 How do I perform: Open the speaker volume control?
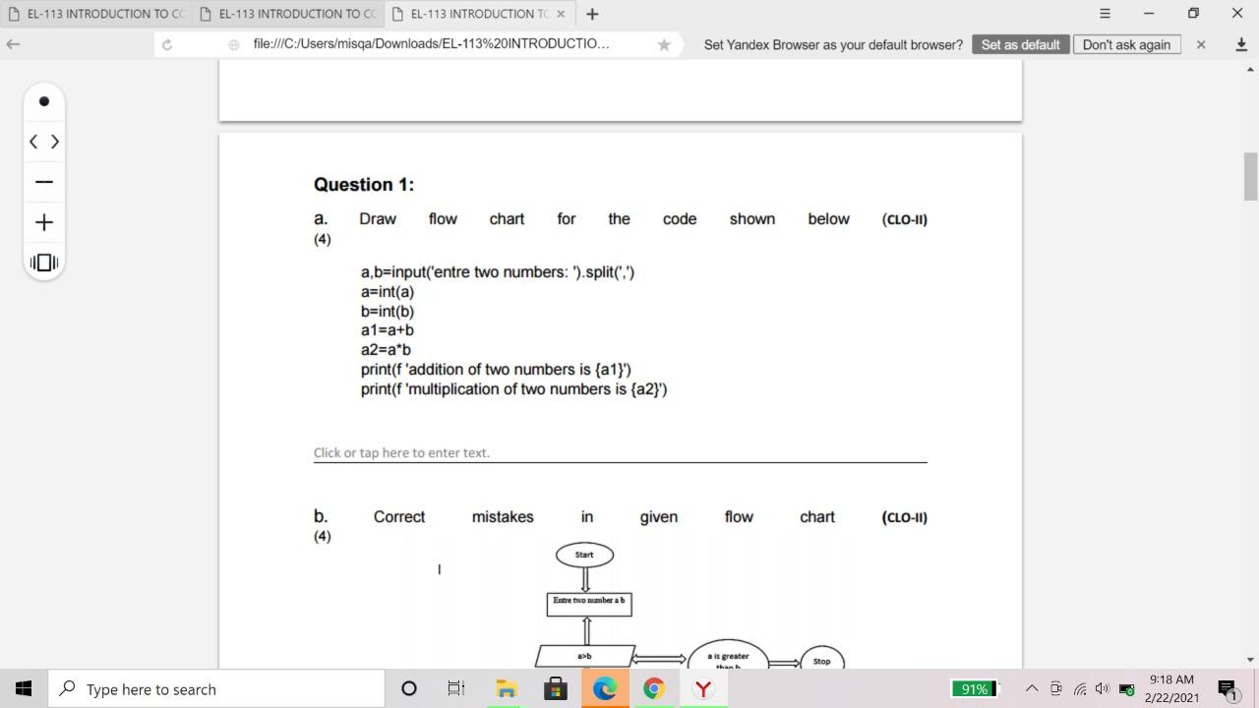1103,688
